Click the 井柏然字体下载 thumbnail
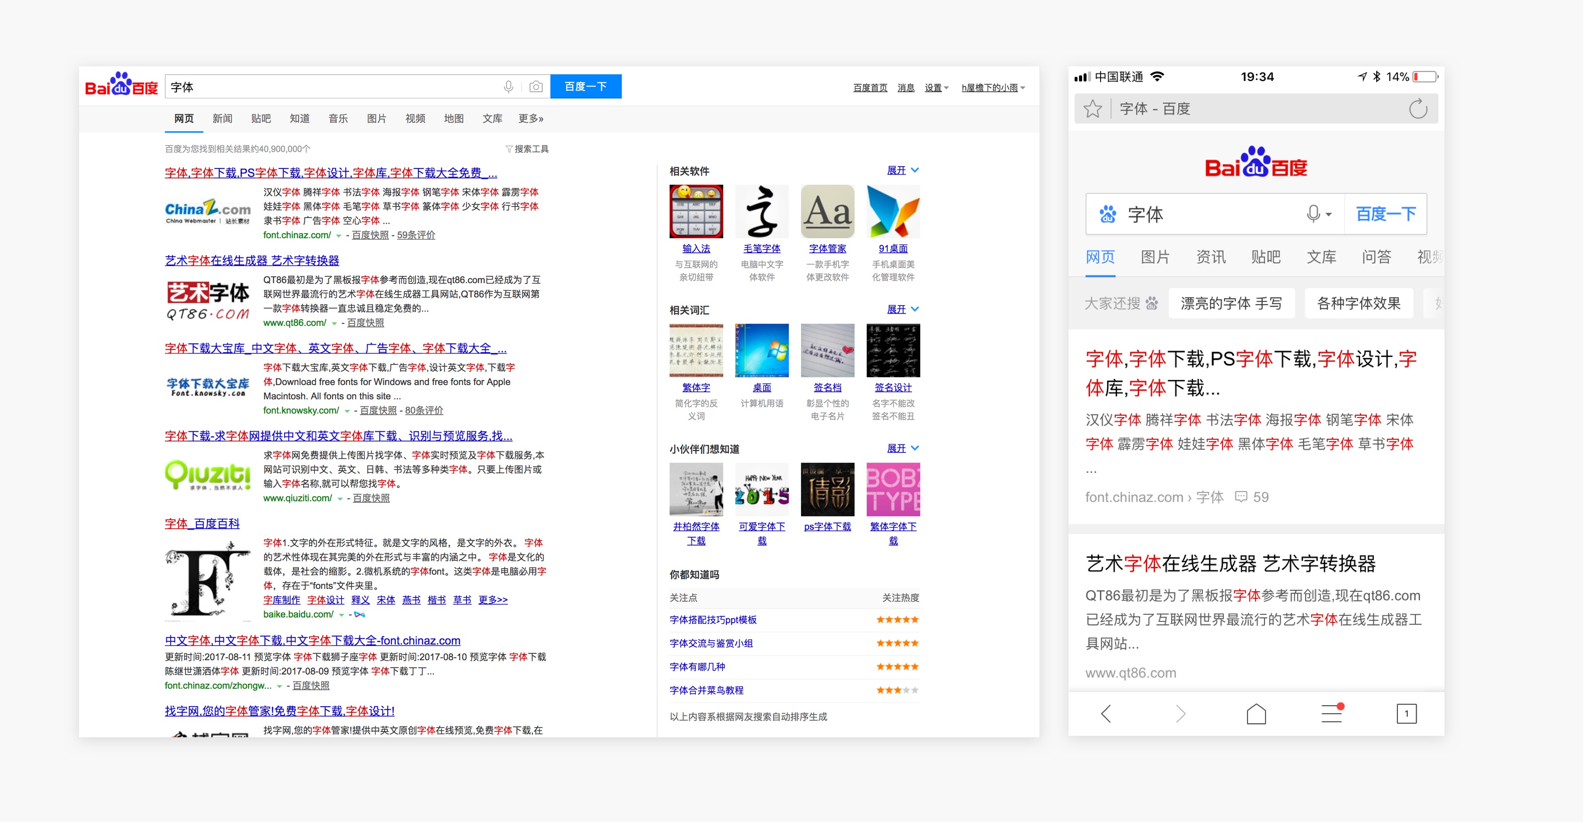1583x822 pixels. (x=696, y=489)
